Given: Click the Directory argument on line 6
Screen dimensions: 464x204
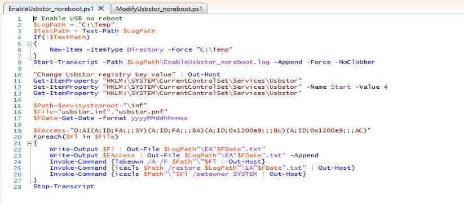Looking at the screenshot, I should click(x=145, y=49).
